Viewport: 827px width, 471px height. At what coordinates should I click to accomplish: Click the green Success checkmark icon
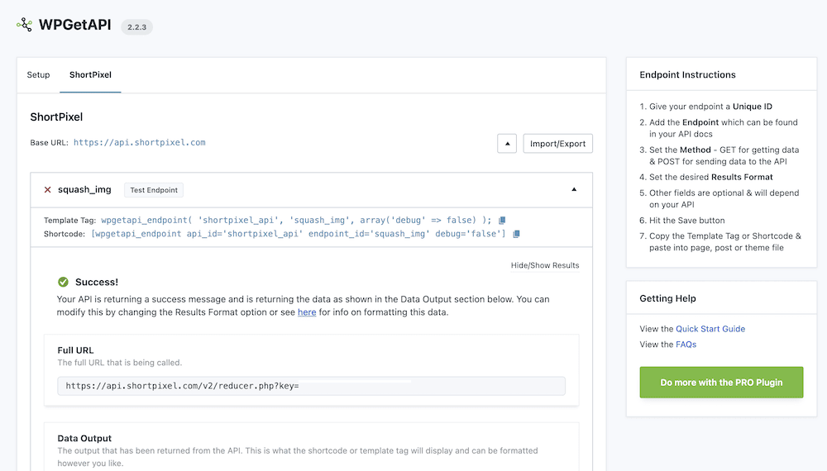pyautogui.click(x=64, y=282)
